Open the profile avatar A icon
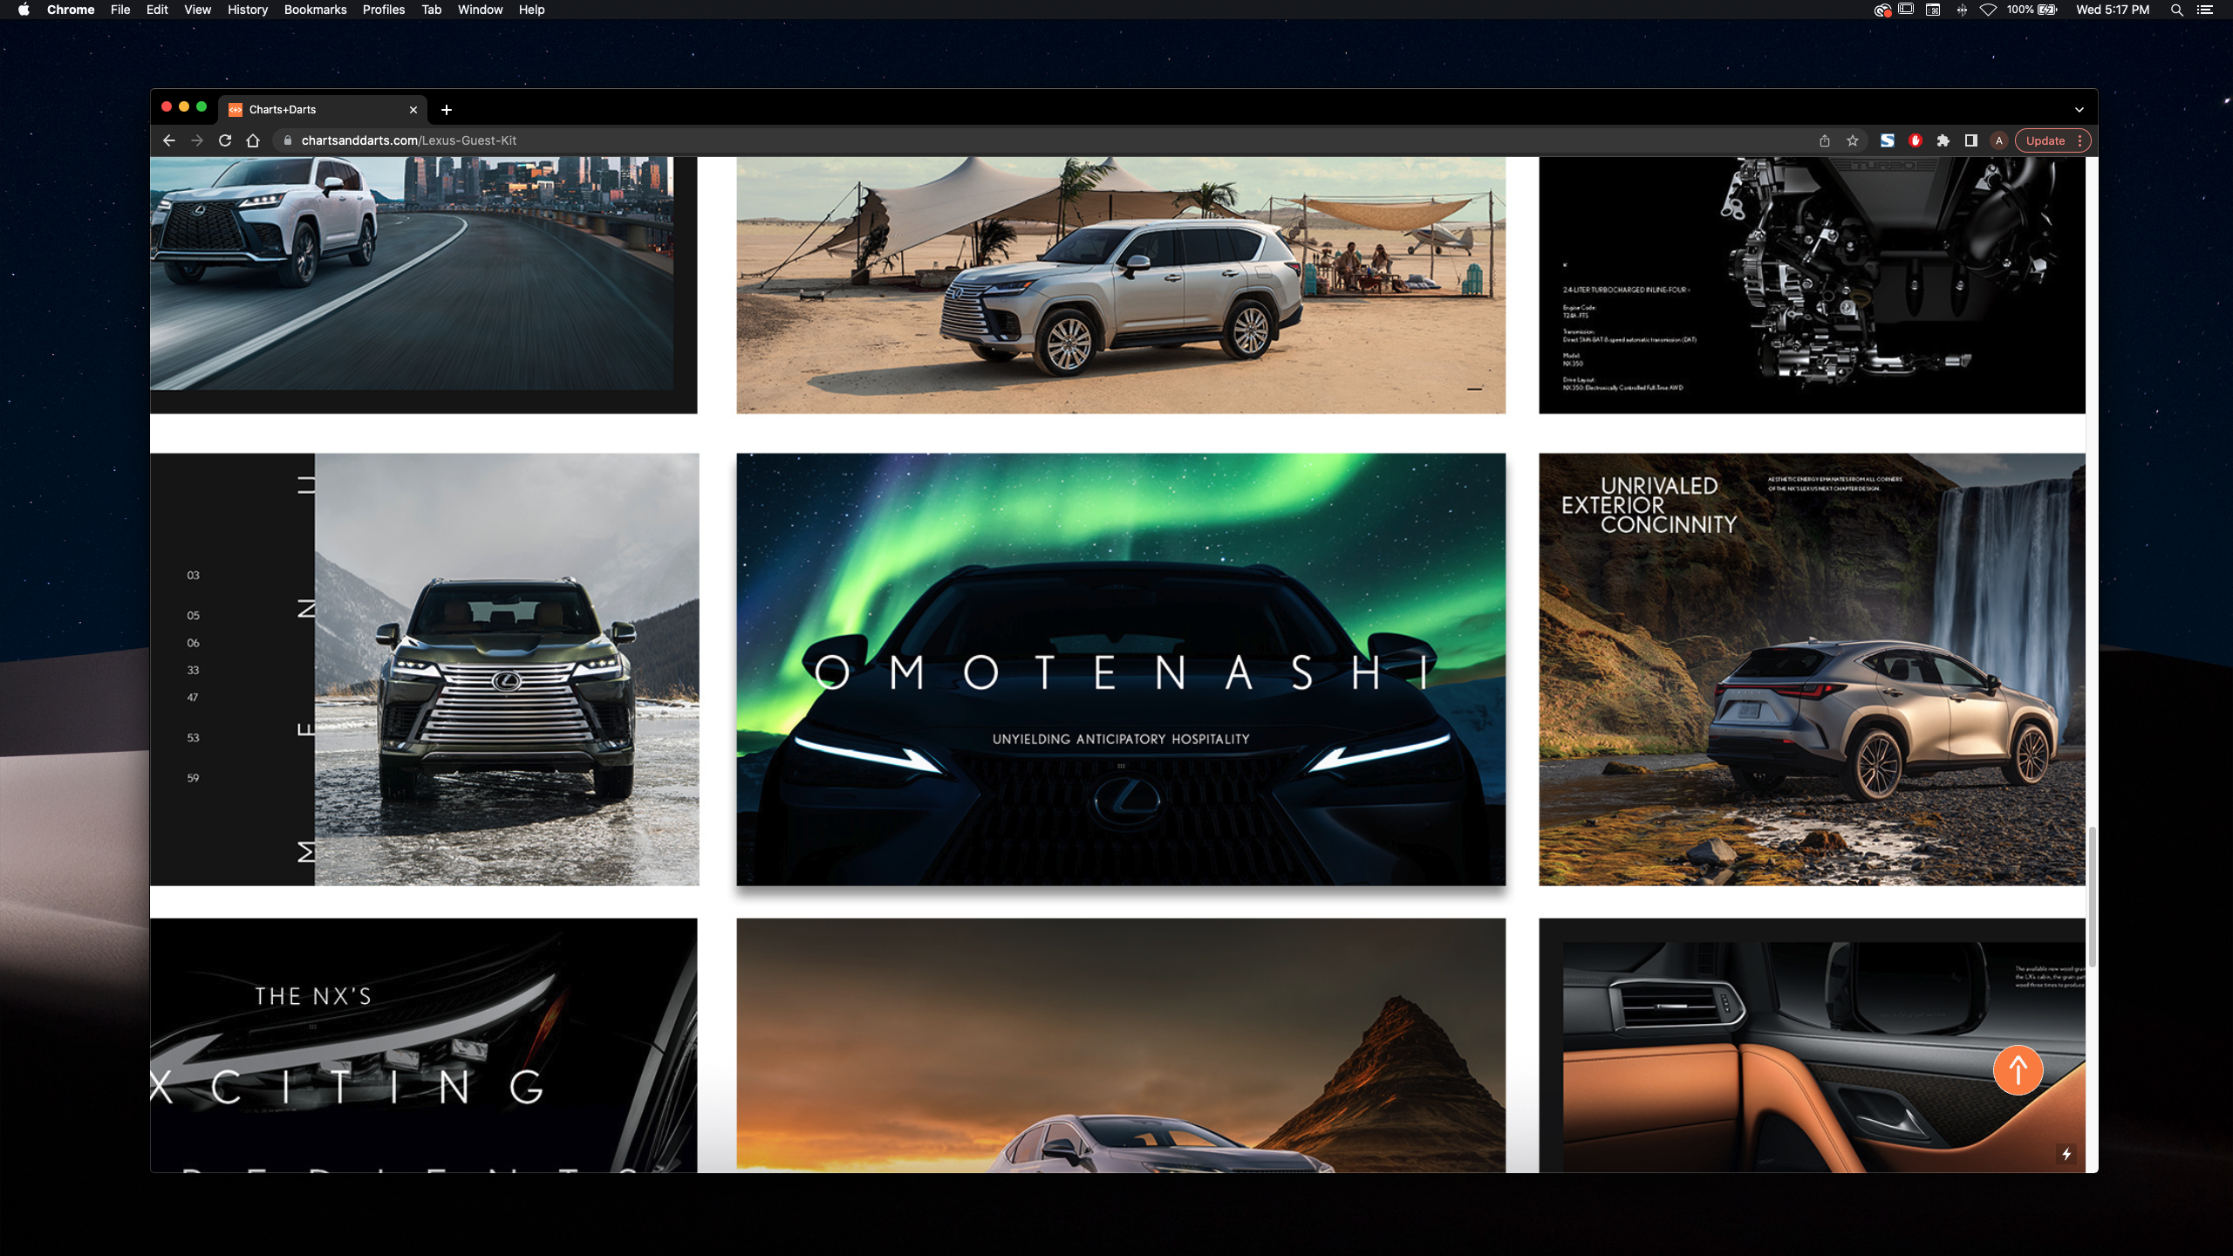The image size is (2233, 1256). (1999, 140)
